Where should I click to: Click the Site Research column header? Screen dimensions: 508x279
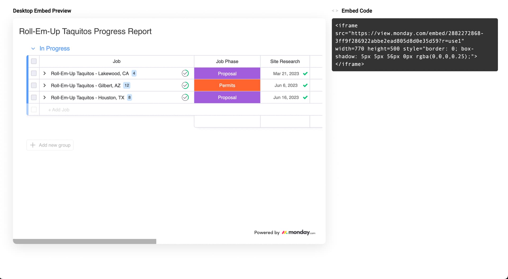[285, 61]
